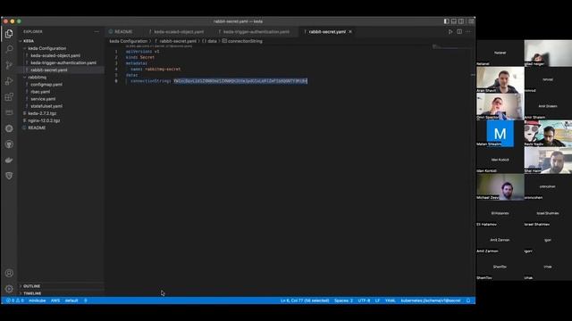Click Ln 6, Col 77 cursor position
The height and width of the screenshot is (321, 572).
click(305, 300)
